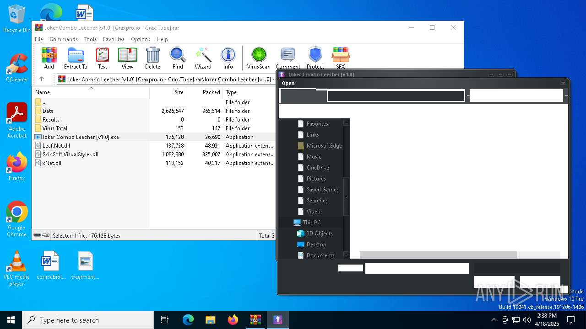Click the horizontal scrollbar in Open dialog
This screenshot has height=329, width=586.
(438, 255)
